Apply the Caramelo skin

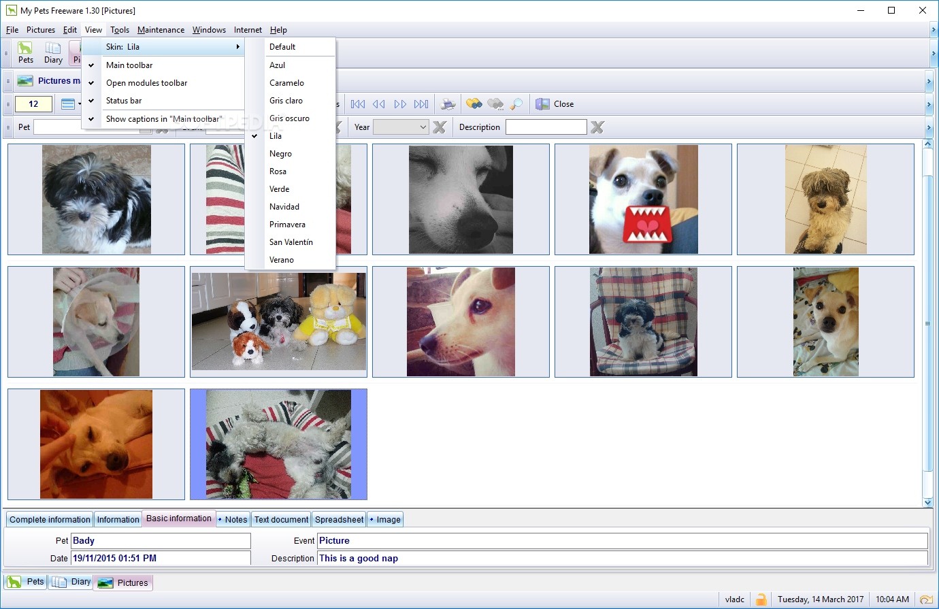pyautogui.click(x=291, y=83)
